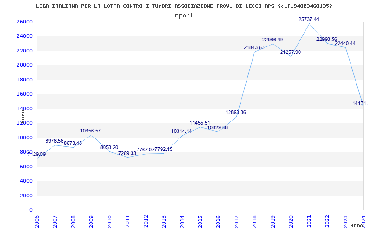368x230 pixels.
Task: Click the Importi chart subtitle
Action: tap(184, 16)
